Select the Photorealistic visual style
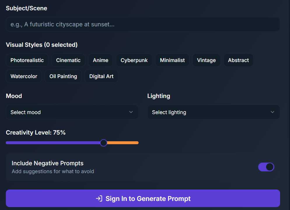 [x=27, y=60]
